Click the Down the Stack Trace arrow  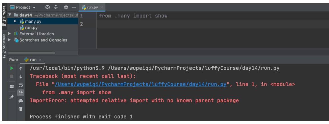click(21, 76)
